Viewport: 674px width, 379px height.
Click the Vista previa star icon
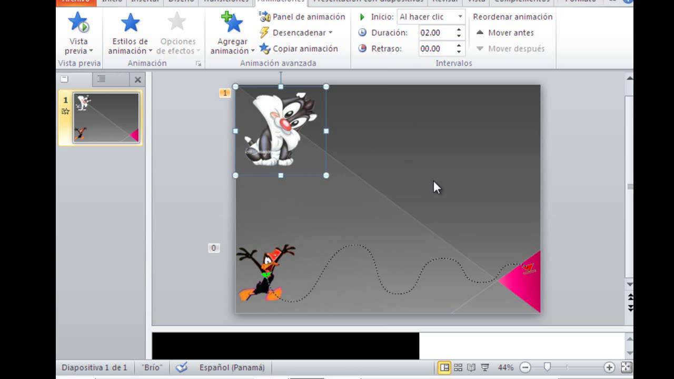pos(78,23)
